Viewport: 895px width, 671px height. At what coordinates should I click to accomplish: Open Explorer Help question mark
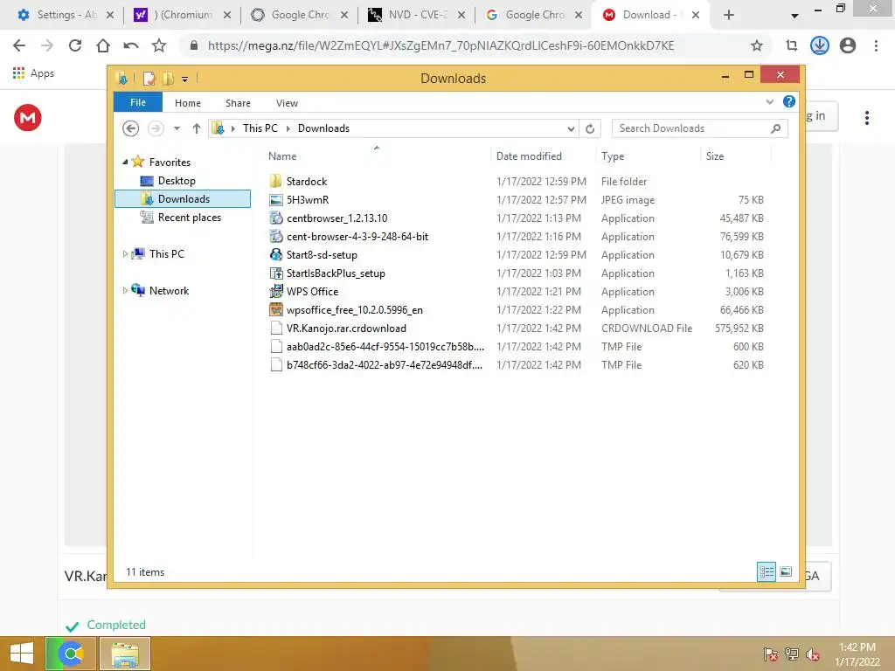tap(789, 101)
